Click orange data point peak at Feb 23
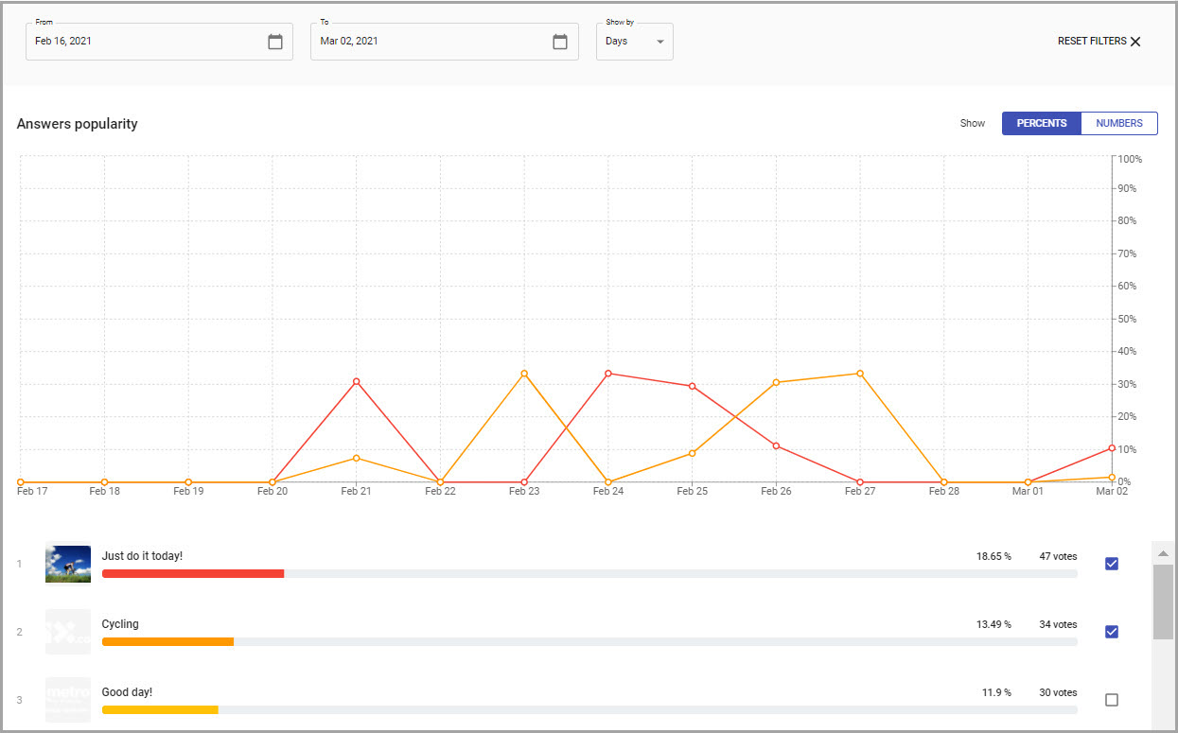This screenshot has height=733, width=1178. click(x=524, y=374)
